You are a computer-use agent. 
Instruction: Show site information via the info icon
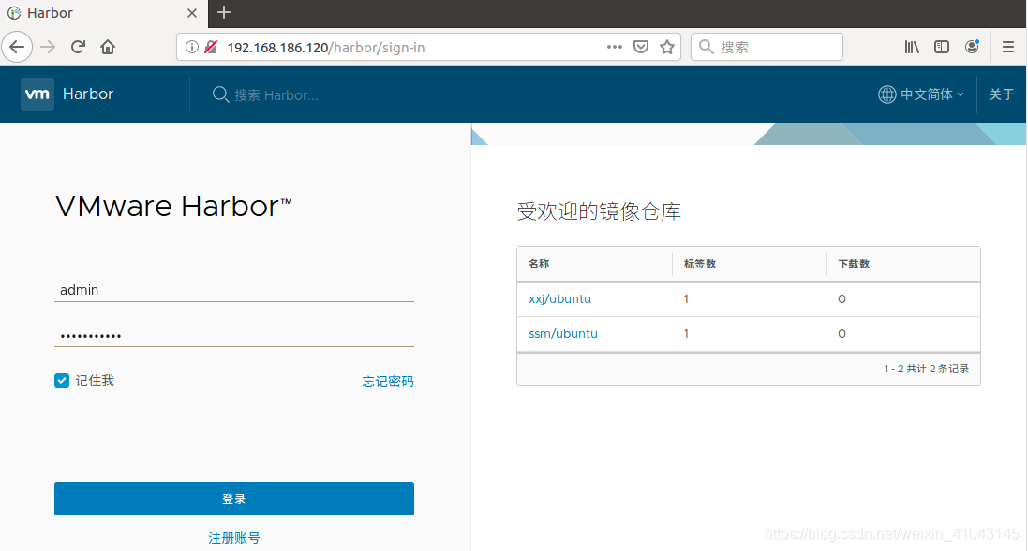pyautogui.click(x=191, y=47)
